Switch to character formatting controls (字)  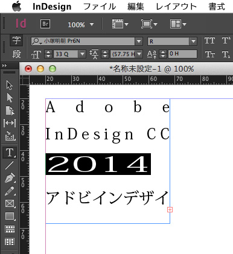tap(16, 40)
